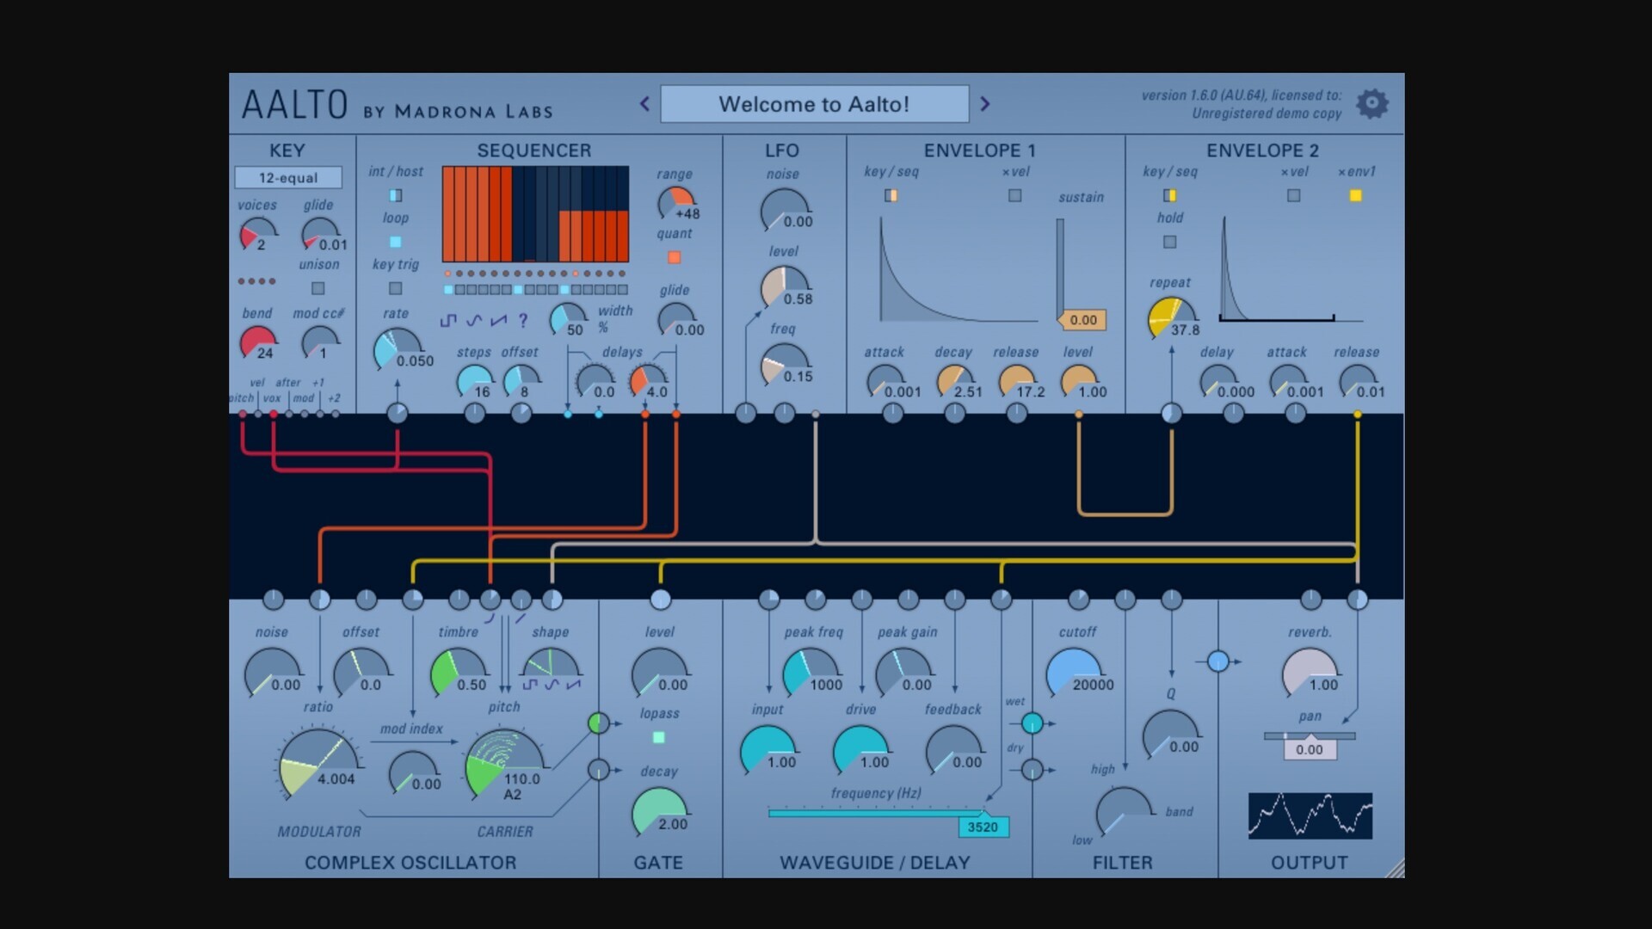Click the filter Q dial
The width and height of the screenshot is (1652, 929).
(x=1171, y=734)
